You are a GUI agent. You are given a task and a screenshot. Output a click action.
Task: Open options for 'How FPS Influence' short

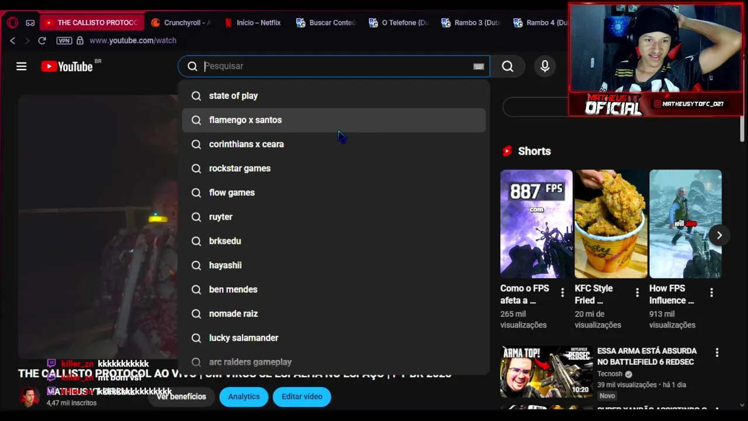point(712,292)
